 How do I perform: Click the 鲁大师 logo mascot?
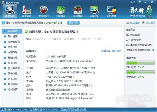[149, 11]
